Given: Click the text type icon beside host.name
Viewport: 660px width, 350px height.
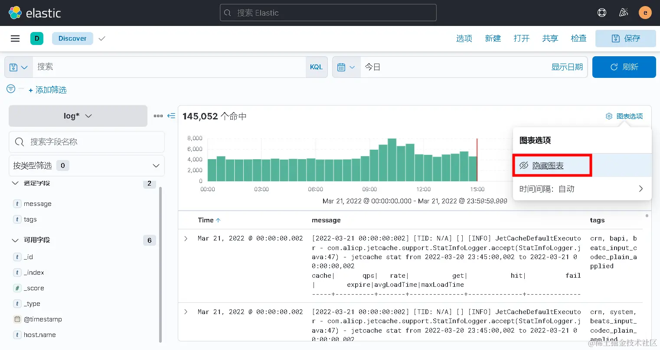Looking at the screenshot, I should 17,335.
